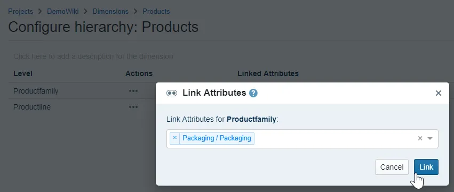Navigate to Dimensions breadcrumb
The image size is (454, 192).
pyautogui.click(x=110, y=12)
